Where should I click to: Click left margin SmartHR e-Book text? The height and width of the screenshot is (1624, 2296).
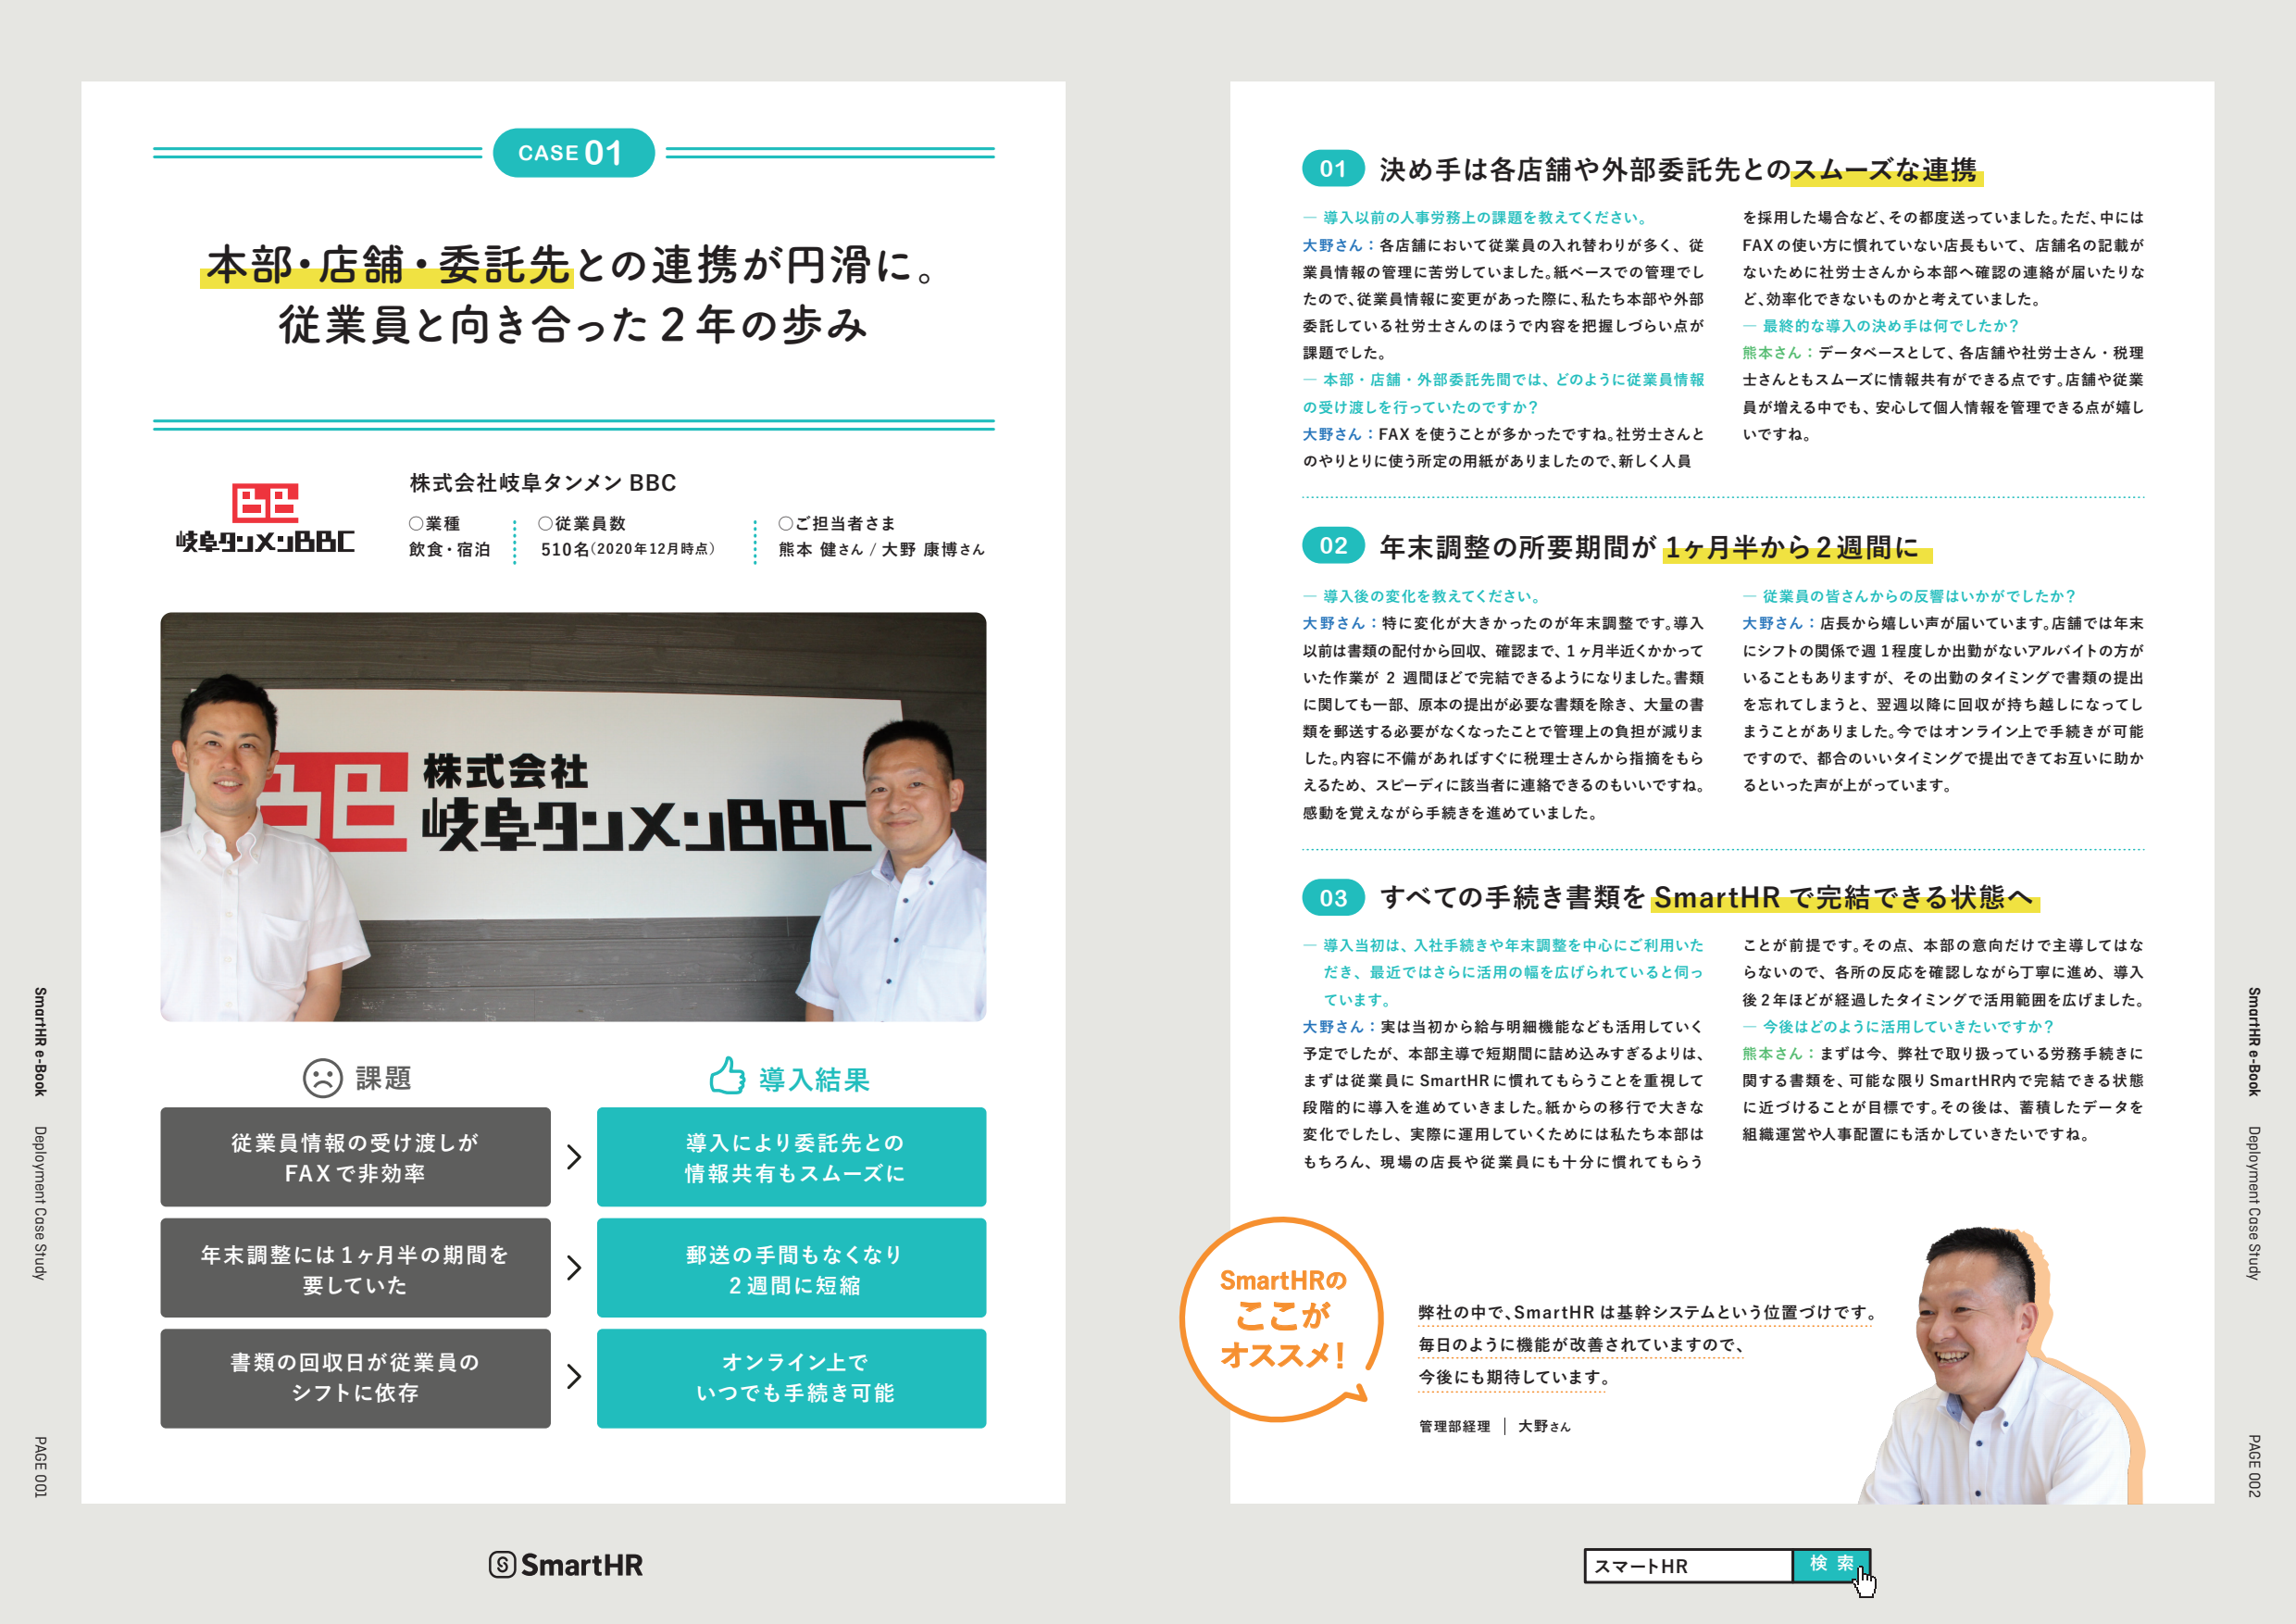pos(40,1041)
